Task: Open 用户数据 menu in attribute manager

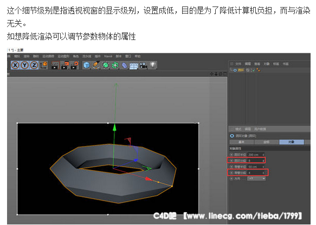Action: 260,129
